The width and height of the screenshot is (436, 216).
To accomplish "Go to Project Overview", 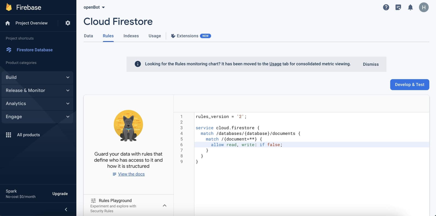I will [x=31, y=23].
